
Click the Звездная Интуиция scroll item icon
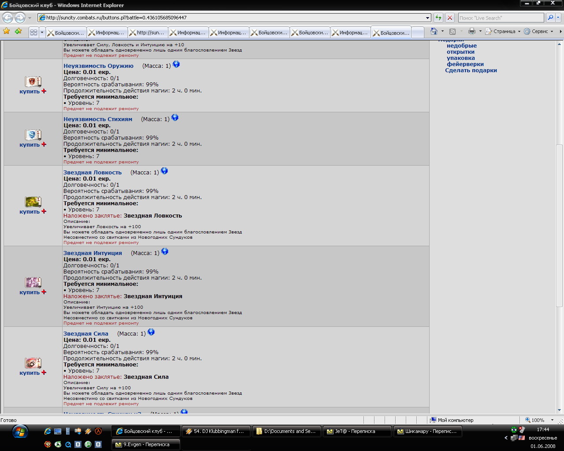coord(33,282)
